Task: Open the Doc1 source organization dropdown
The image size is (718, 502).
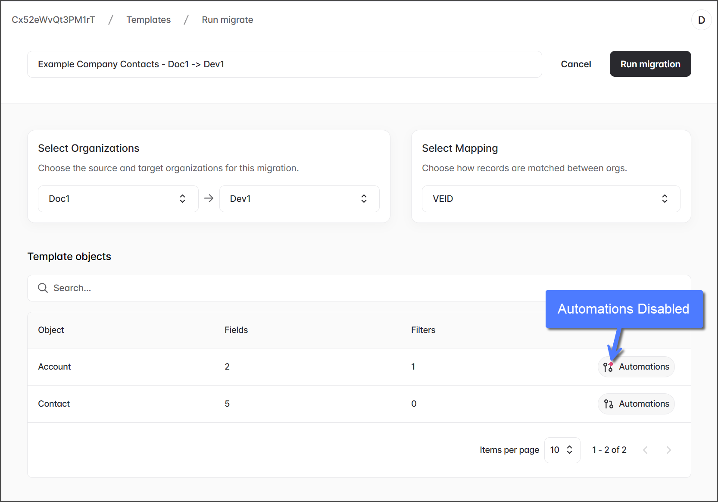Action: click(x=118, y=199)
